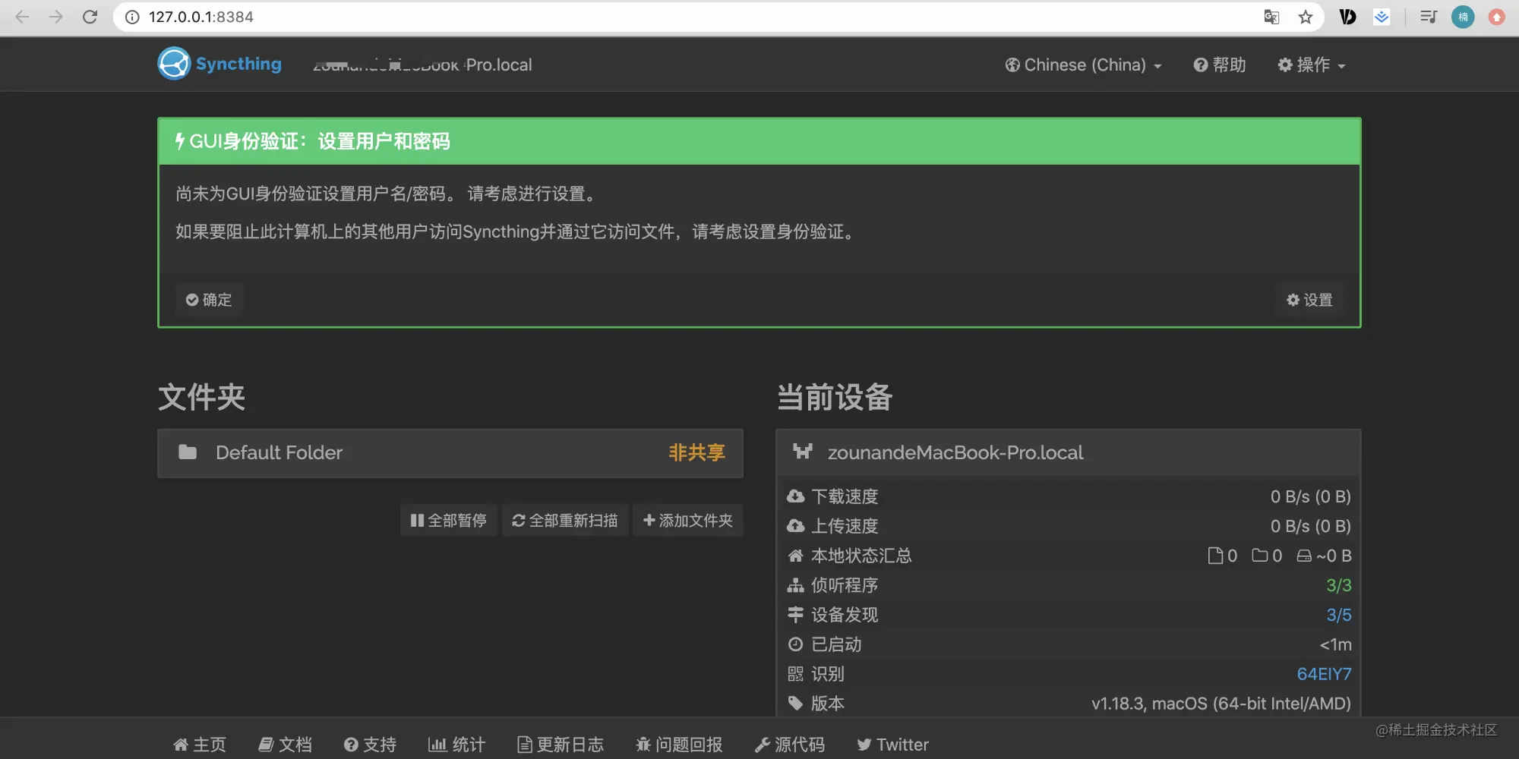
Task: Open the 操作 actions dropdown
Action: pyautogui.click(x=1312, y=65)
